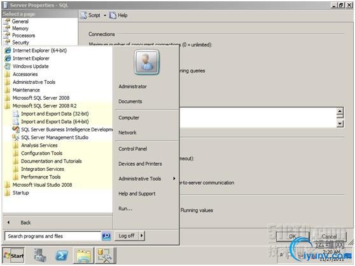The height and width of the screenshot is (266, 355).
Task: Open Documents from the start menu
Action: (130, 102)
